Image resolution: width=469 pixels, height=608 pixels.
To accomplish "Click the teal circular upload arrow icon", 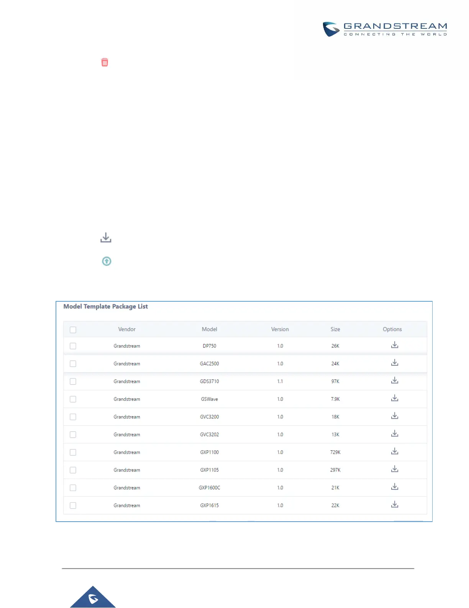I will [107, 261].
